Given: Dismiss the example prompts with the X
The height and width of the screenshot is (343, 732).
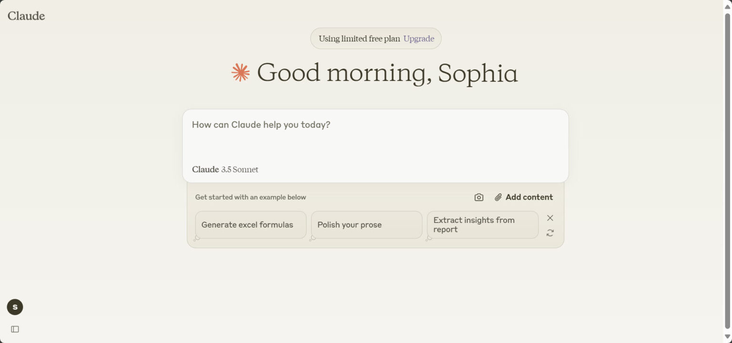Looking at the screenshot, I should tap(550, 218).
